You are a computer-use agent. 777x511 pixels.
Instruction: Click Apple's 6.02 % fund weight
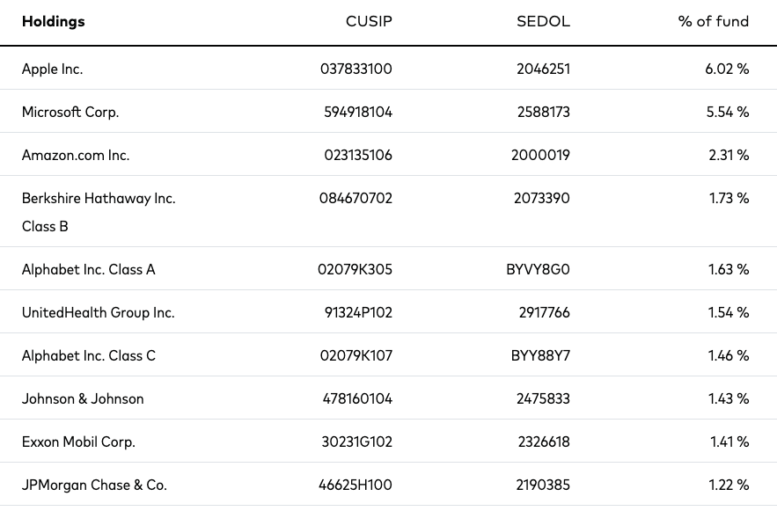pos(727,69)
